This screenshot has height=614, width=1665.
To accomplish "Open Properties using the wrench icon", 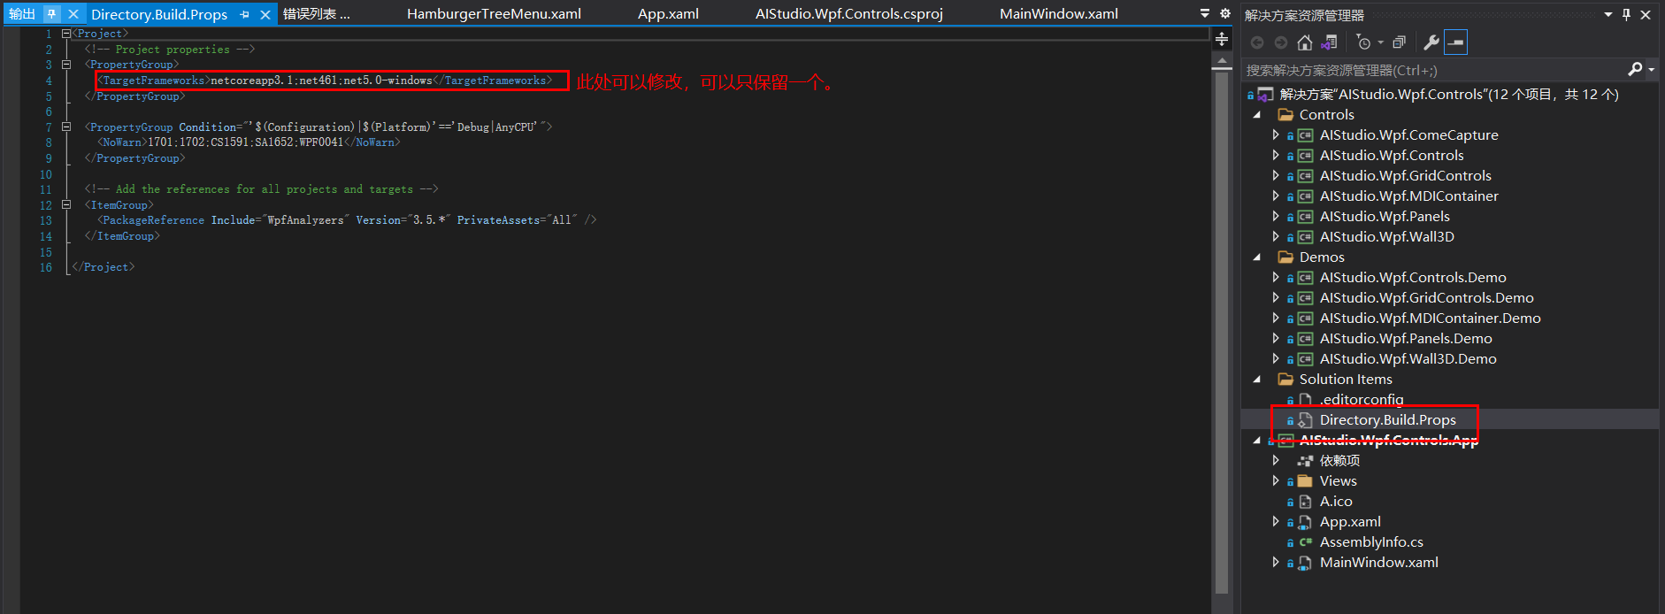I will pyautogui.click(x=1431, y=42).
